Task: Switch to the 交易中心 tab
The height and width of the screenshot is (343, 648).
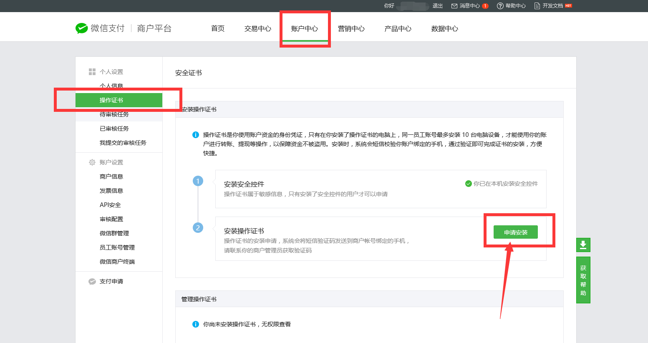Action: tap(257, 29)
